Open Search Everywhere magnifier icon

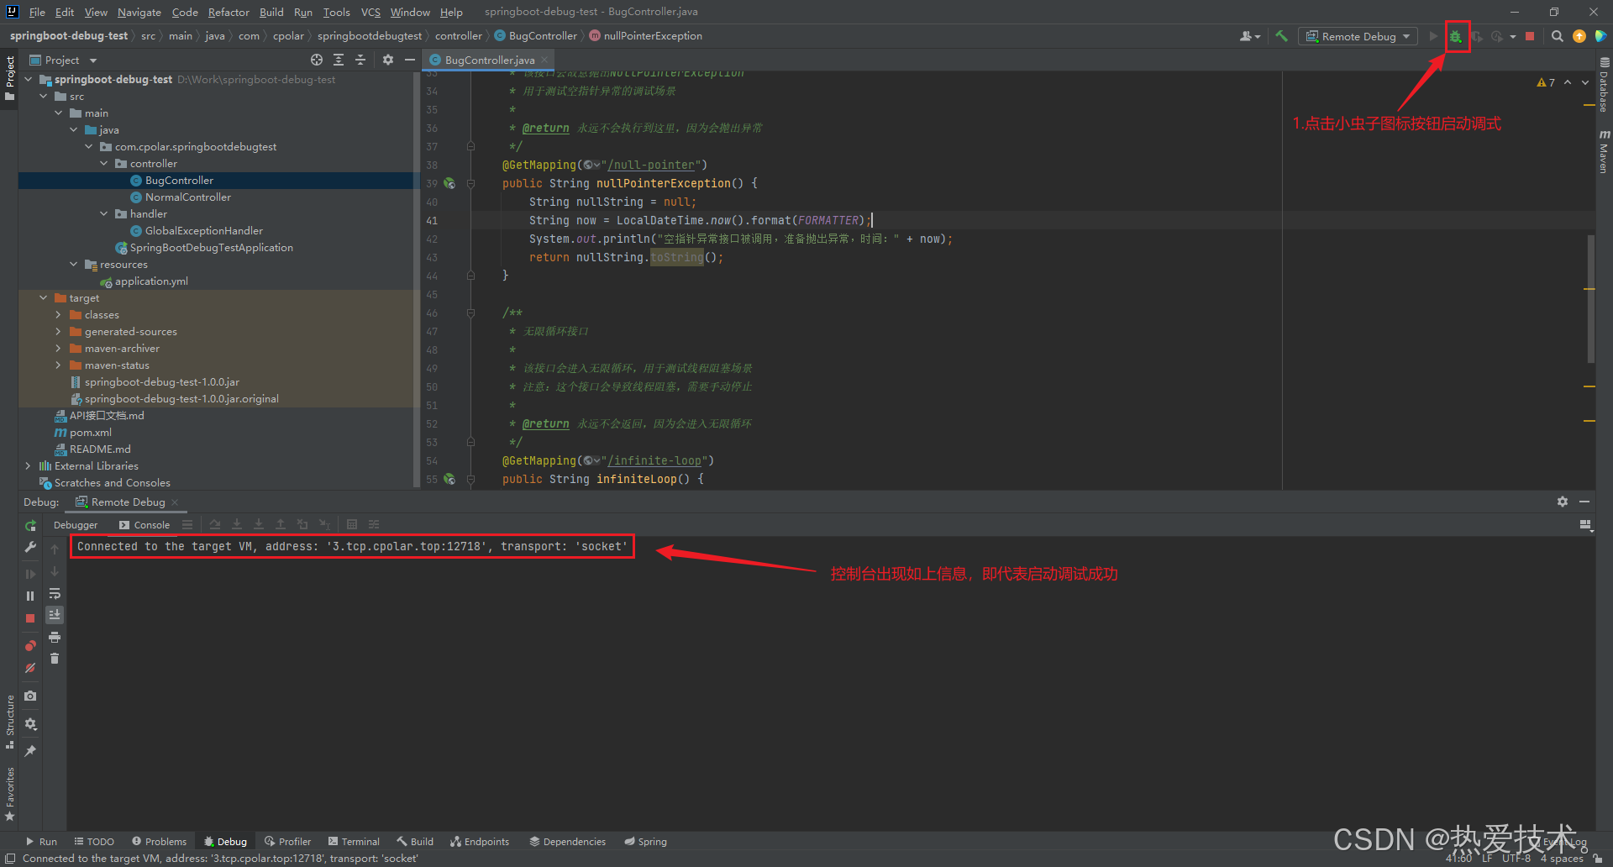pyautogui.click(x=1557, y=36)
